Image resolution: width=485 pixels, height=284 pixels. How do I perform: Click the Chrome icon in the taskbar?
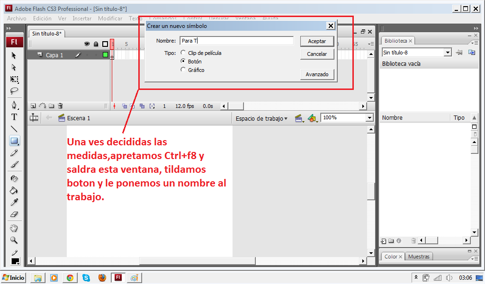(x=70, y=278)
